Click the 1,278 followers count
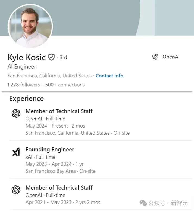 [x=24, y=85]
